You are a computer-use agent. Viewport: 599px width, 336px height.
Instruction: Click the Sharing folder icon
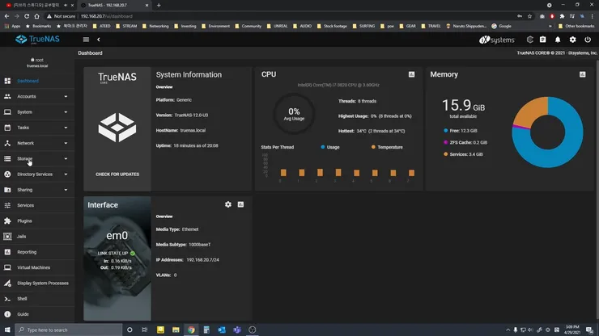pyautogui.click(x=7, y=190)
